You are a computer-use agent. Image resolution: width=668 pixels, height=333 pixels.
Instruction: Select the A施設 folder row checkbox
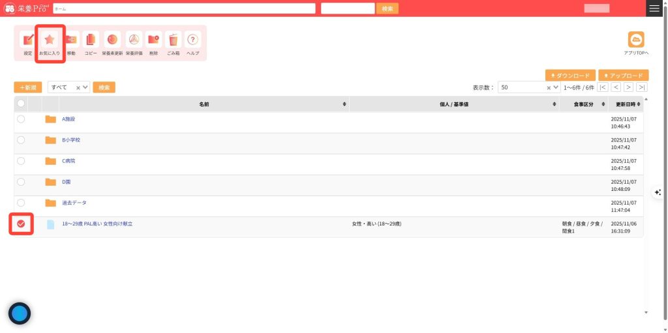pyautogui.click(x=21, y=119)
